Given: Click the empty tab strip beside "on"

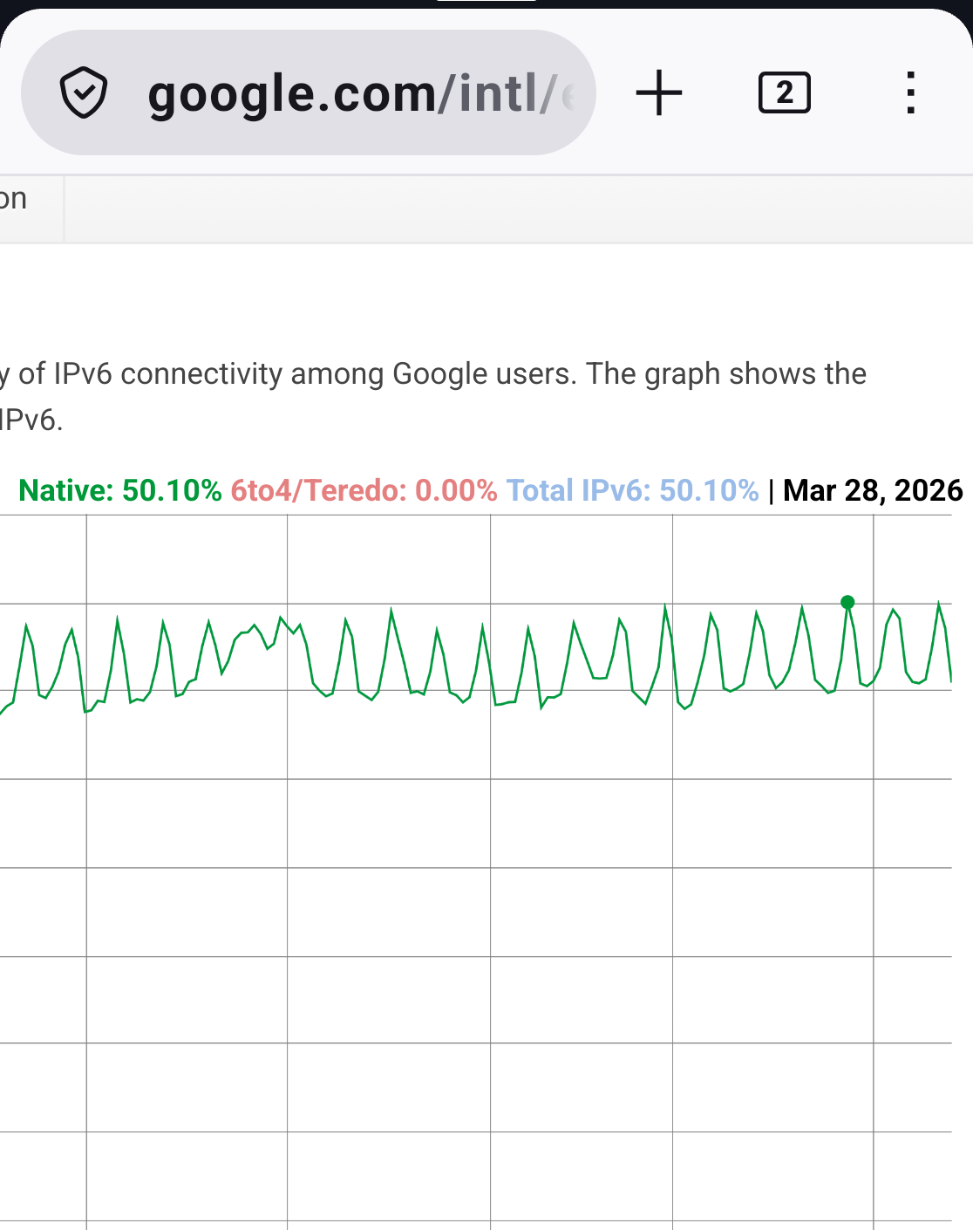Looking at the screenshot, I should pos(519,208).
